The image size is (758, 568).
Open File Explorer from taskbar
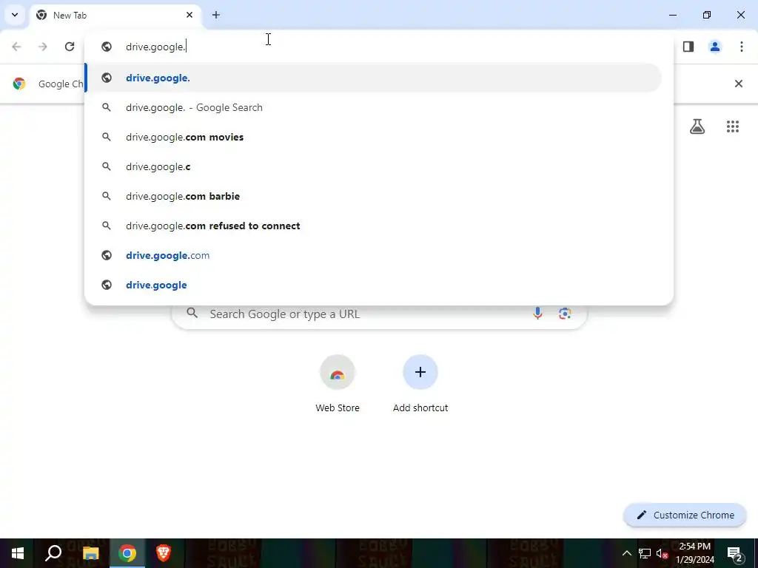click(90, 553)
